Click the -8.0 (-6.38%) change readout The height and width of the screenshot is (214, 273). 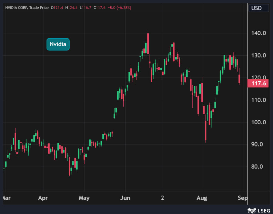[119, 8]
